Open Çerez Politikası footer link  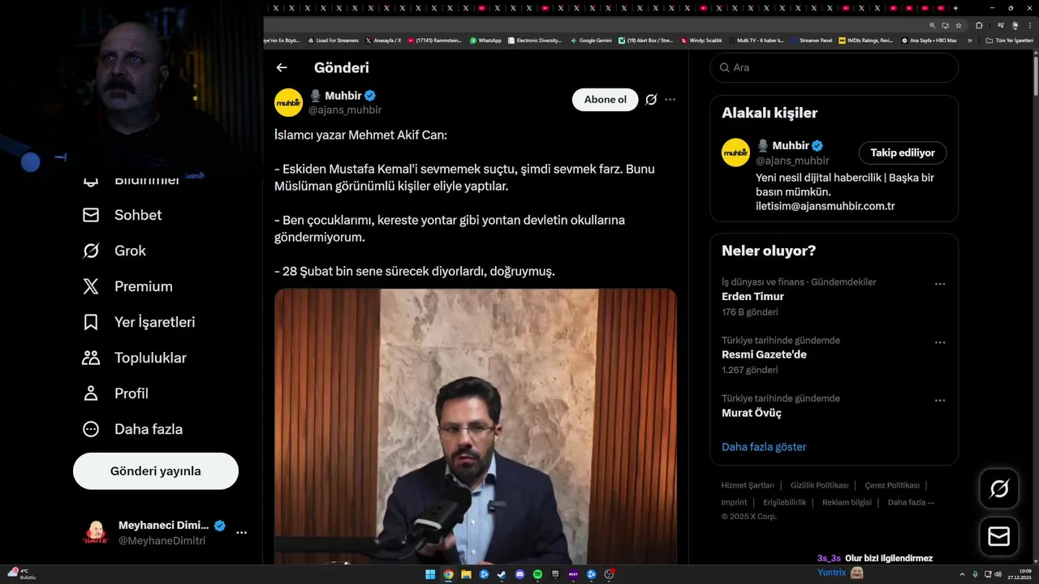click(892, 485)
